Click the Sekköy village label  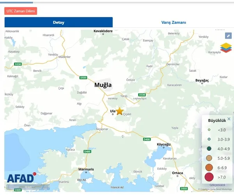tap(20, 107)
